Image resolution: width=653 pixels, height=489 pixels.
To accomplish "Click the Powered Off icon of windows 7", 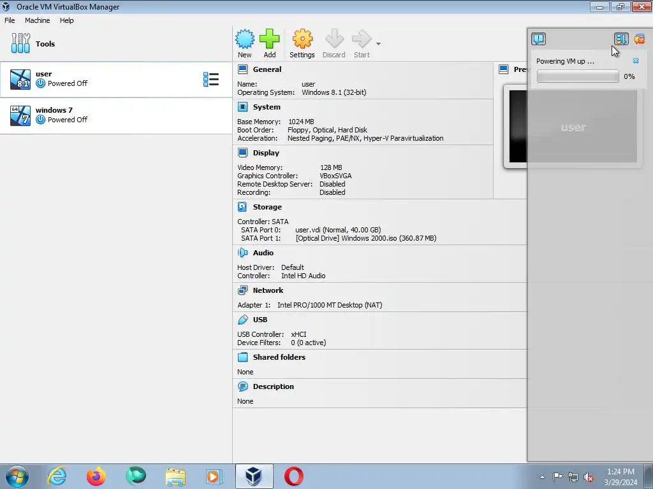I will tap(40, 120).
